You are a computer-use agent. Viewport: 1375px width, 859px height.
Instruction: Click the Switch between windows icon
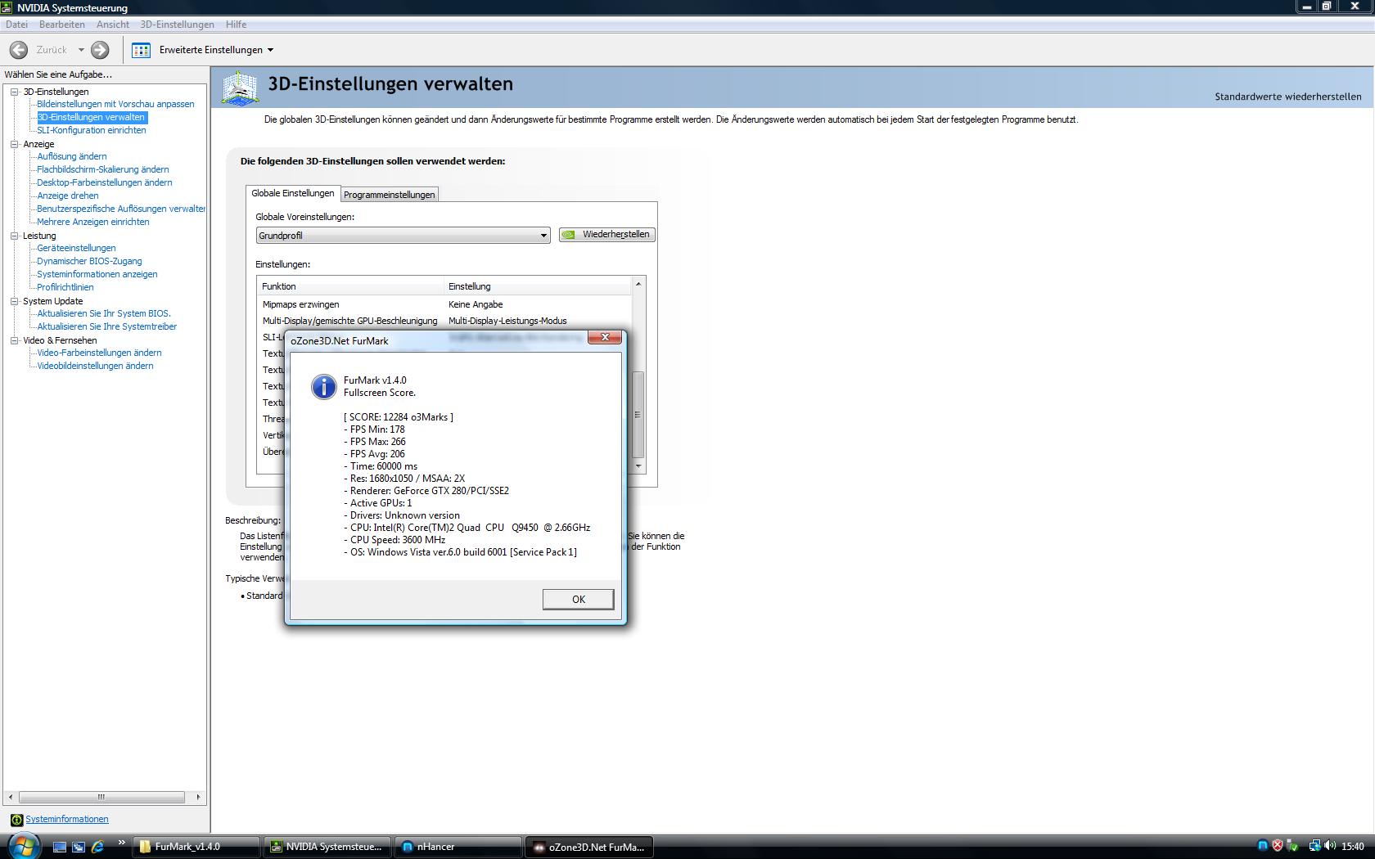[x=79, y=847]
